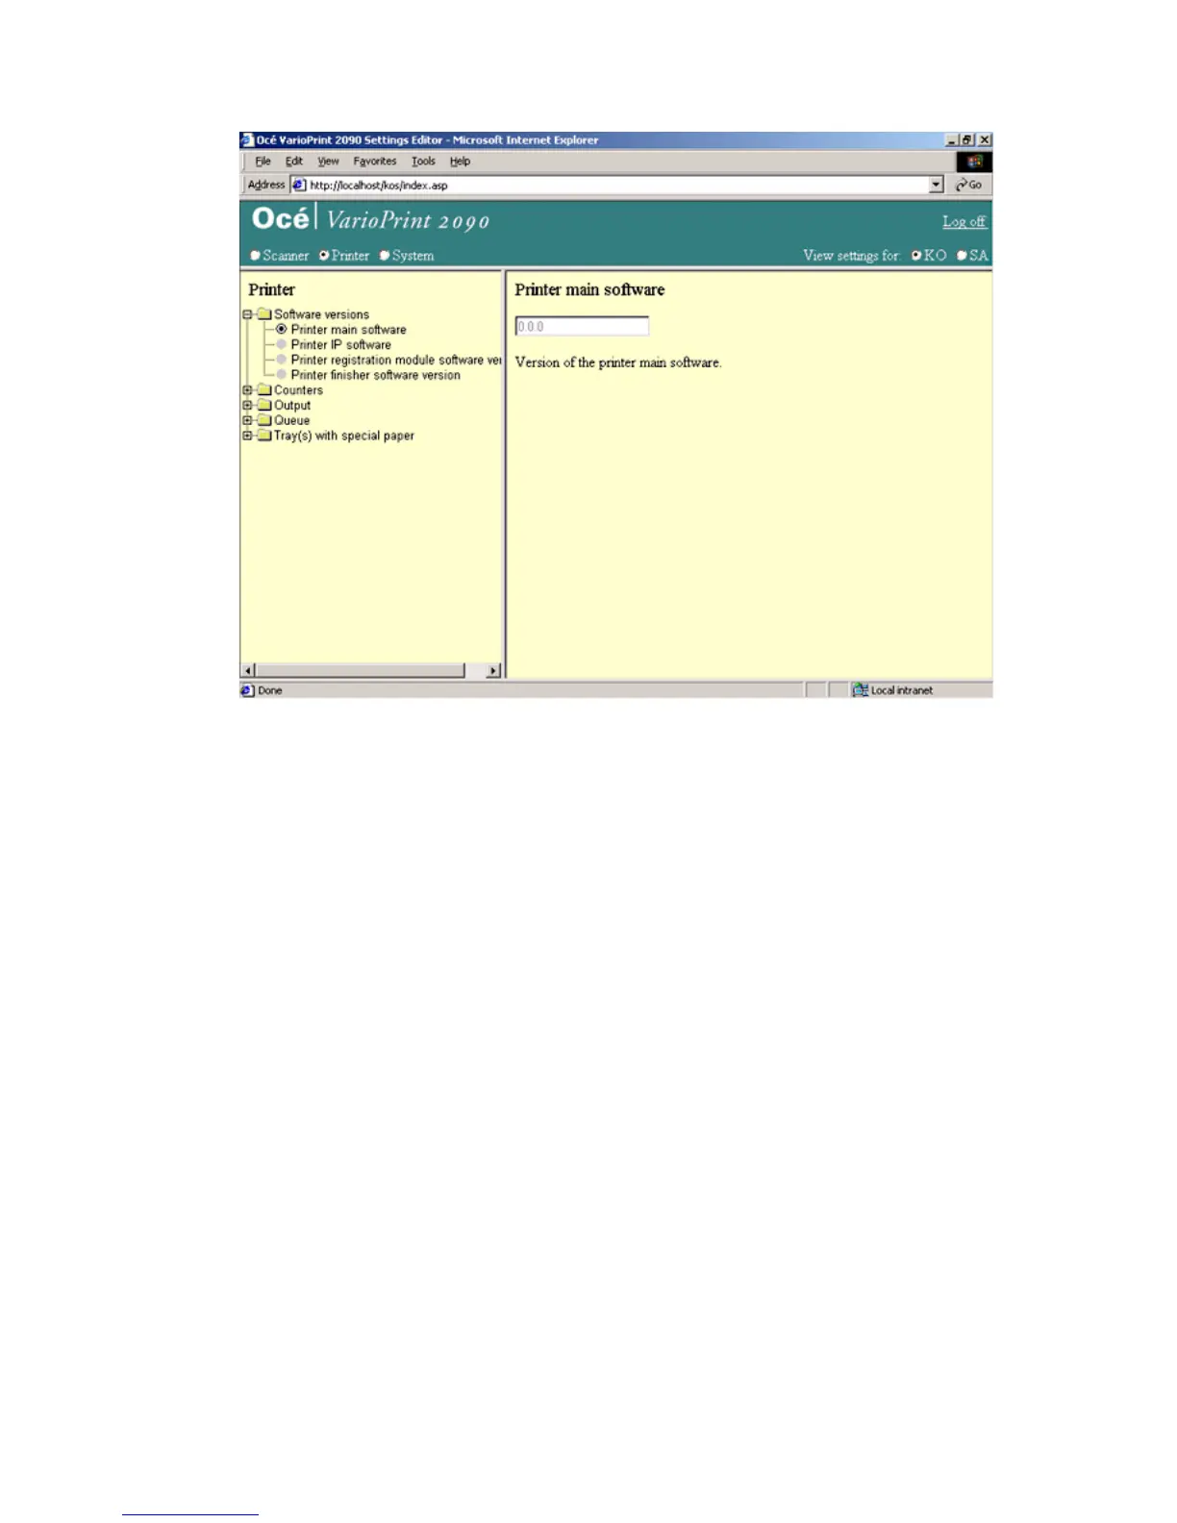Click the Software versions folder icon
Viewport: 1177px width, 1523px height.
tap(264, 314)
